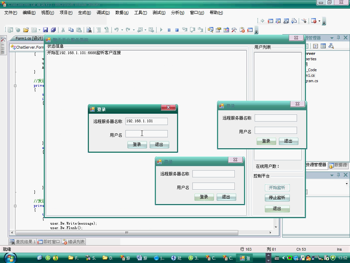
Task: Click the Toolbox wrench-and-hammer toolbar icon
Action: (234, 30)
